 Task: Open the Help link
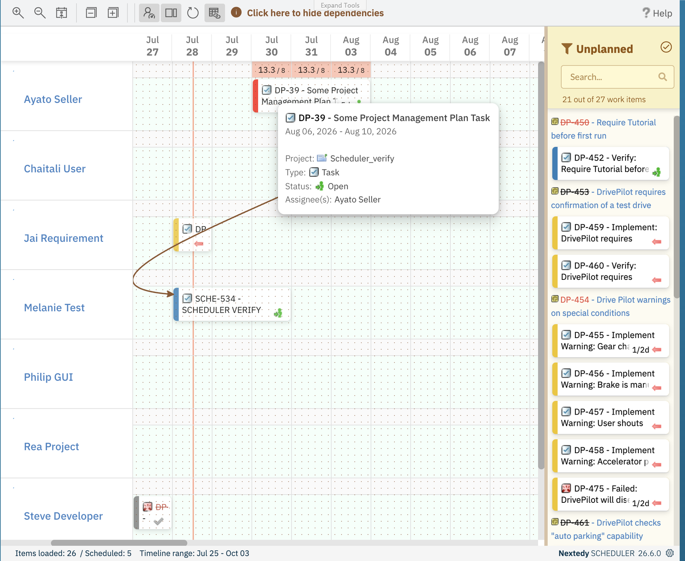(x=657, y=13)
